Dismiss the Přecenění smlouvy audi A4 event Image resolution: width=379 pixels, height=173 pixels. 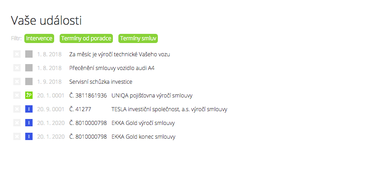pyautogui.click(x=17, y=68)
